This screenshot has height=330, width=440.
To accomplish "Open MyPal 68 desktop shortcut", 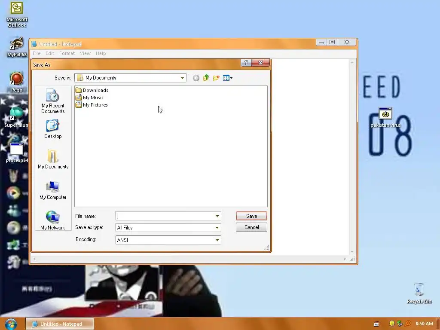I will tap(17, 47).
